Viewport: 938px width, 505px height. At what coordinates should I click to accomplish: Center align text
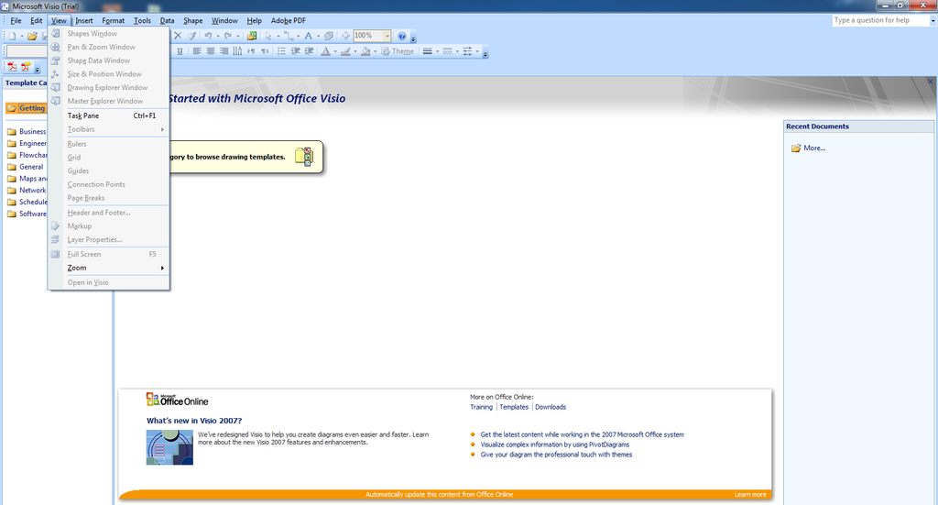[x=211, y=51]
